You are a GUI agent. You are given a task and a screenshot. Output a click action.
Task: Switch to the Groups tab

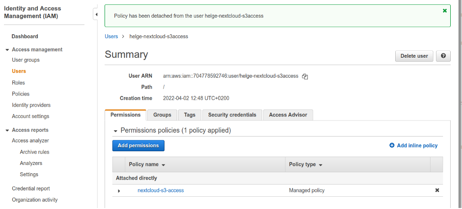(x=162, y=115)
